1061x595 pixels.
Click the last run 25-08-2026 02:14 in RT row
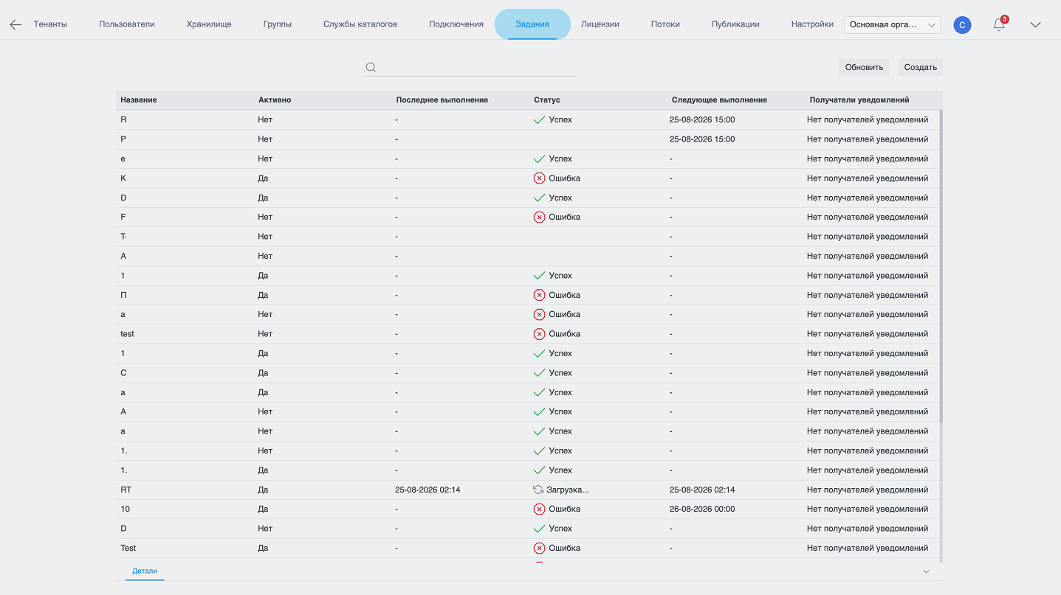[428, 490]
